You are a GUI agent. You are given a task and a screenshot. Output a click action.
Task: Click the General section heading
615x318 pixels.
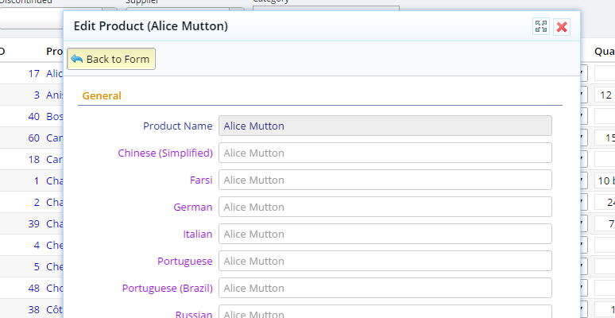102,95
